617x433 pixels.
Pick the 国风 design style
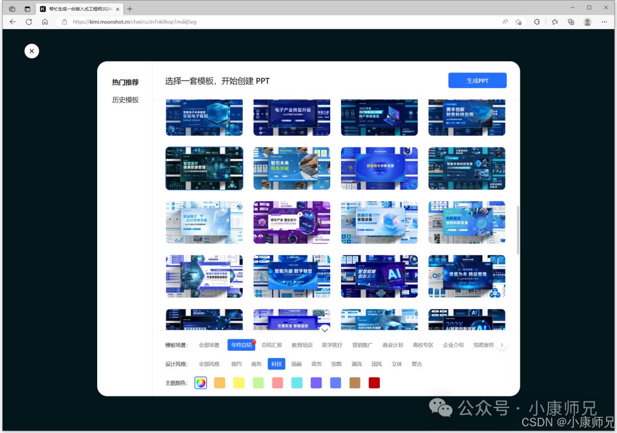pos(376,364)
